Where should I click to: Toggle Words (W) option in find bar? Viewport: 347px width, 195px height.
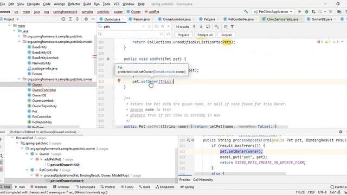click(x=163, y=27)
